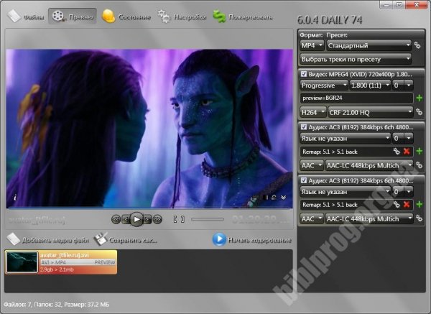
Task: Click the short slider beside the bracket icons
Action: coord(208,219)
